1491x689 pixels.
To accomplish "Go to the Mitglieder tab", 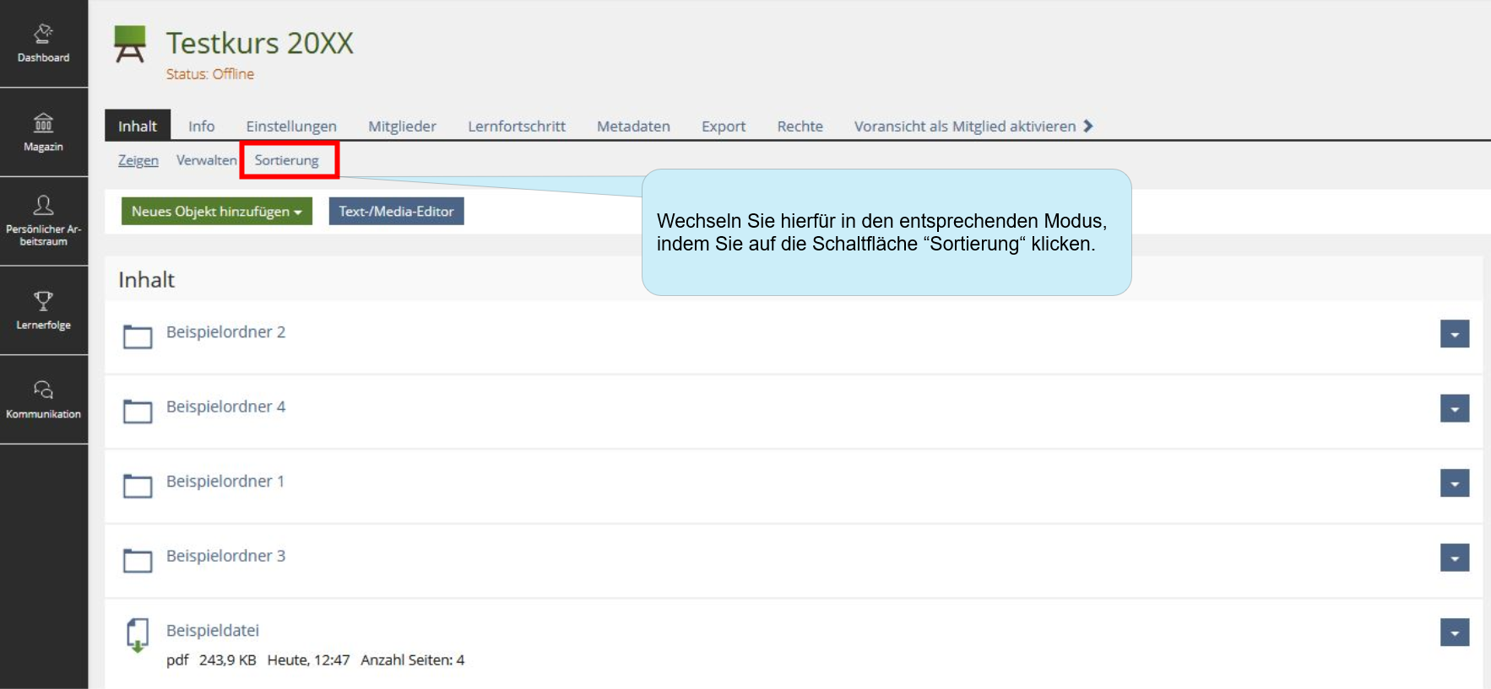I will pos(402,126).
